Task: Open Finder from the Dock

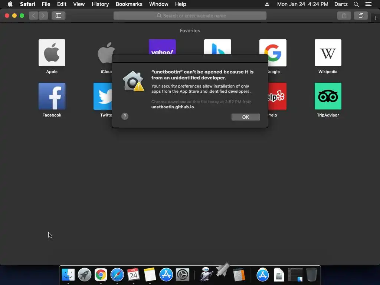Action: pos(68,275)
